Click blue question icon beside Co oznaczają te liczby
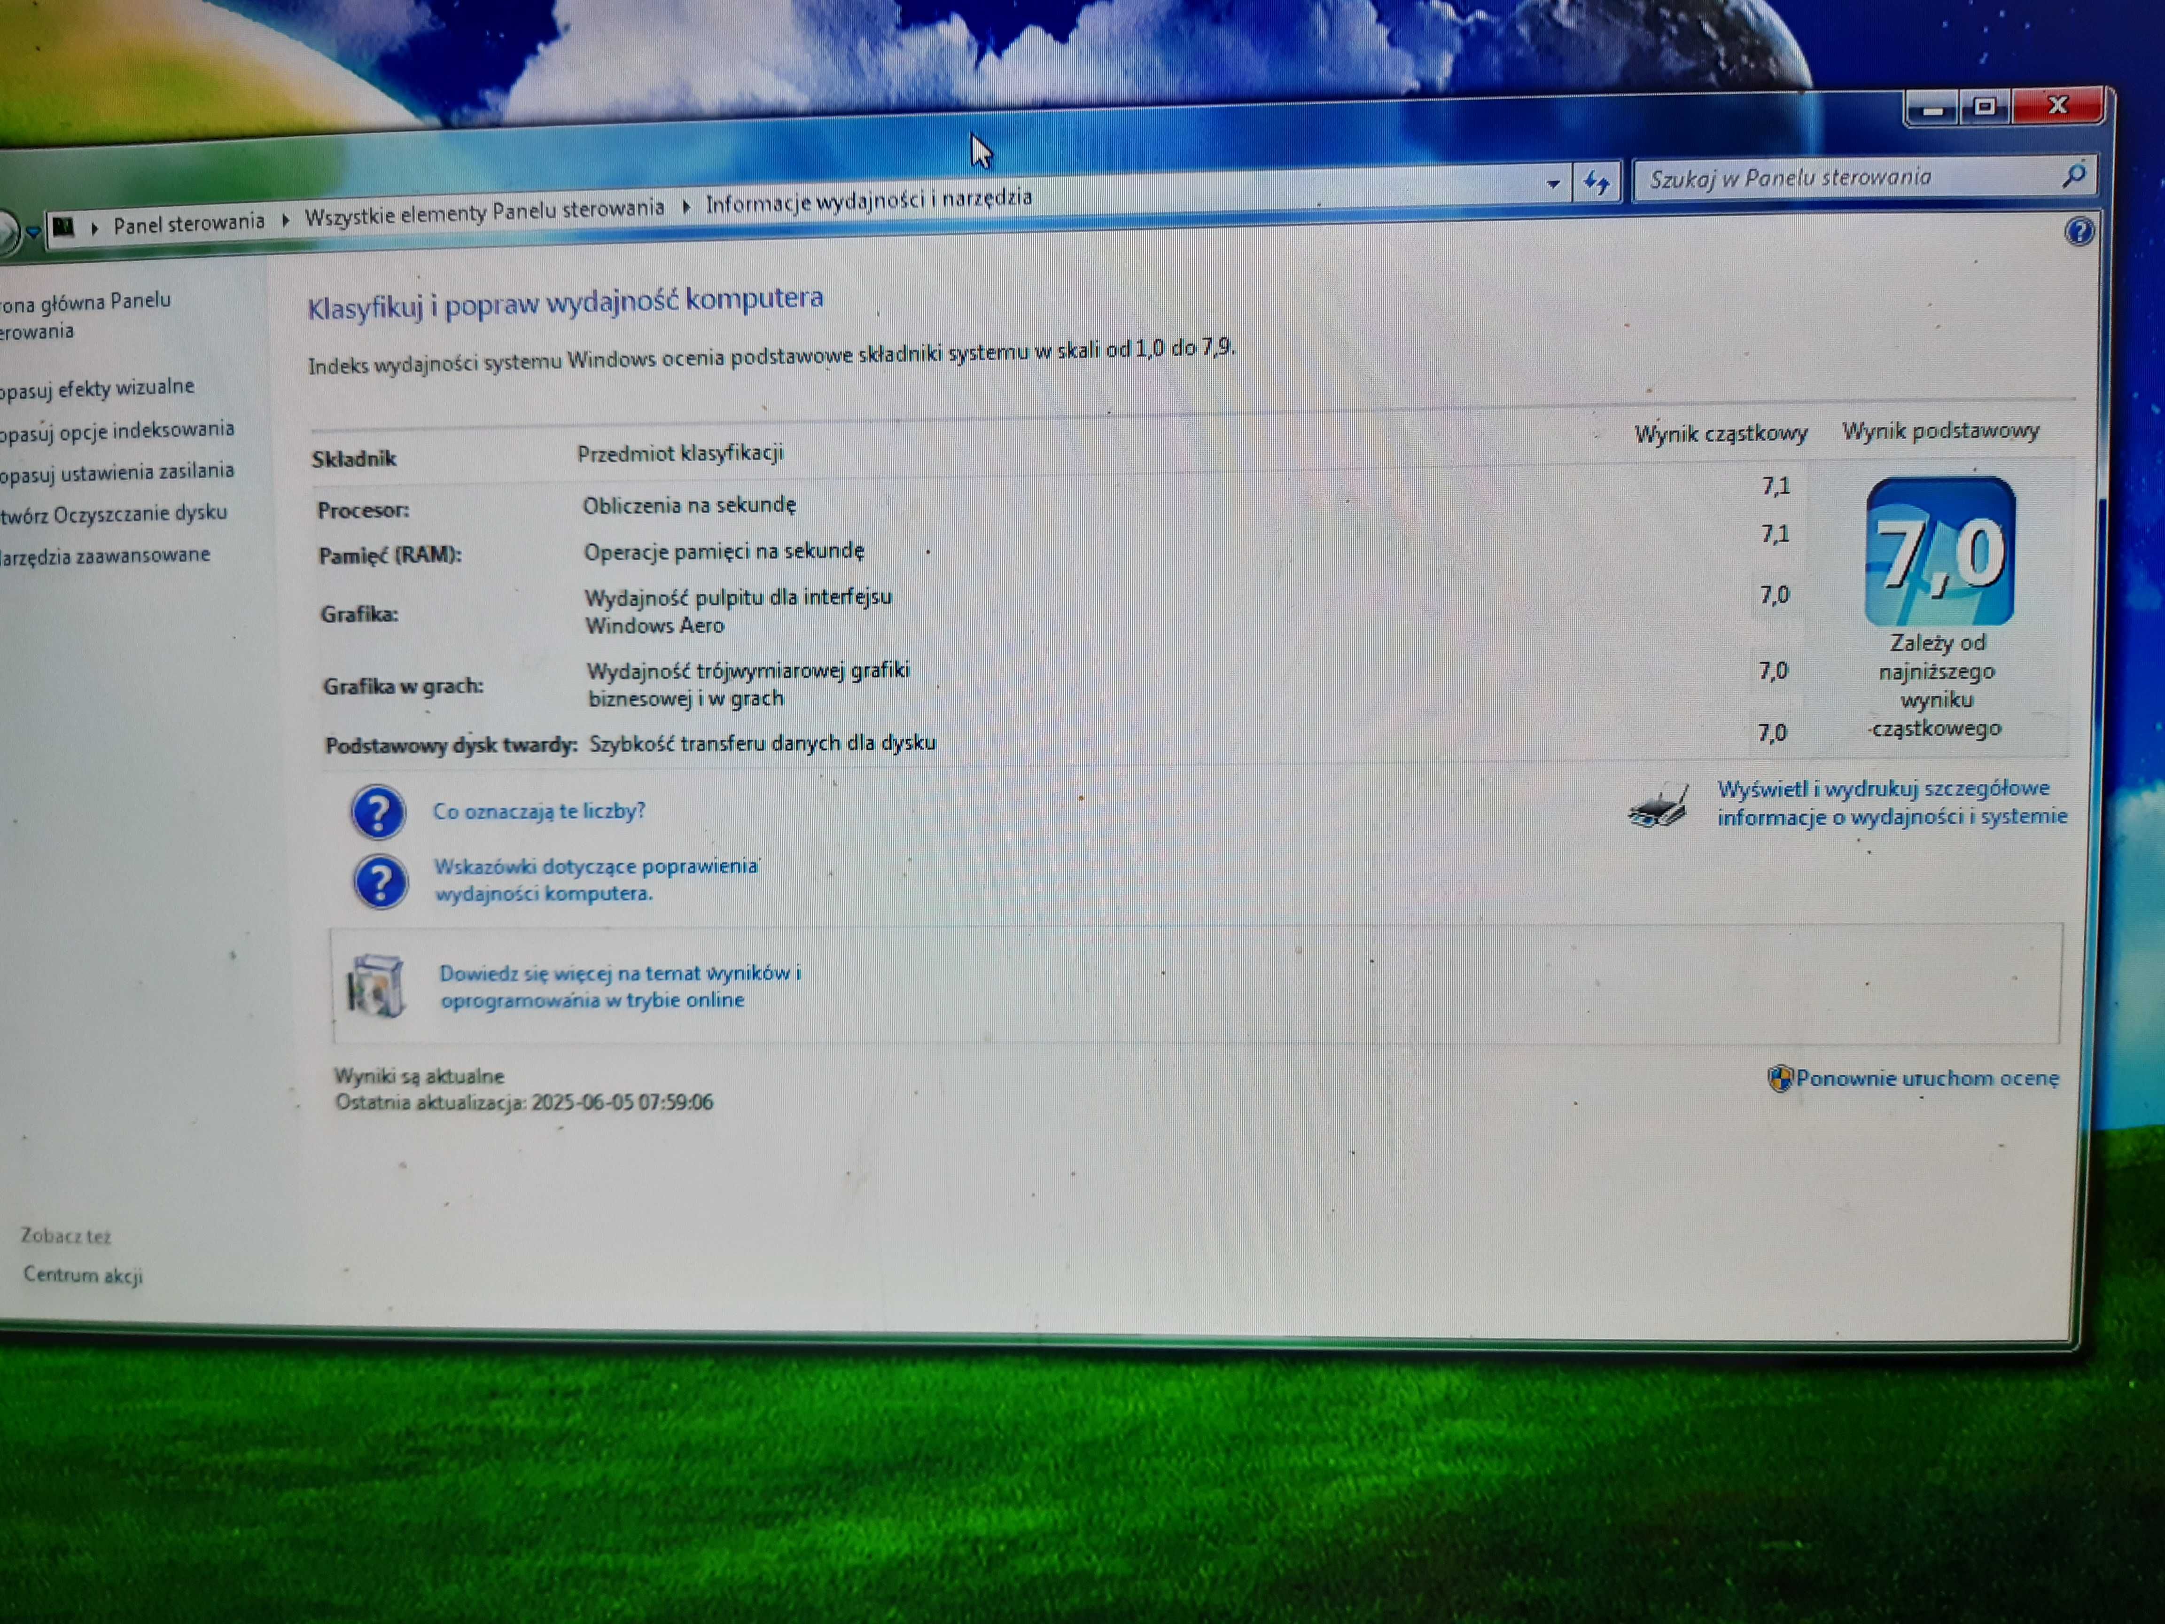 tap(378, 812)
